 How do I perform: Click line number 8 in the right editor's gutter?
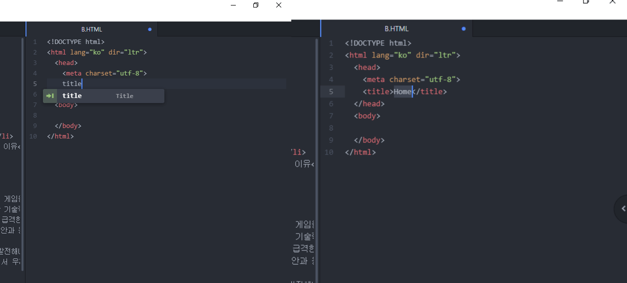click(331, 128)
